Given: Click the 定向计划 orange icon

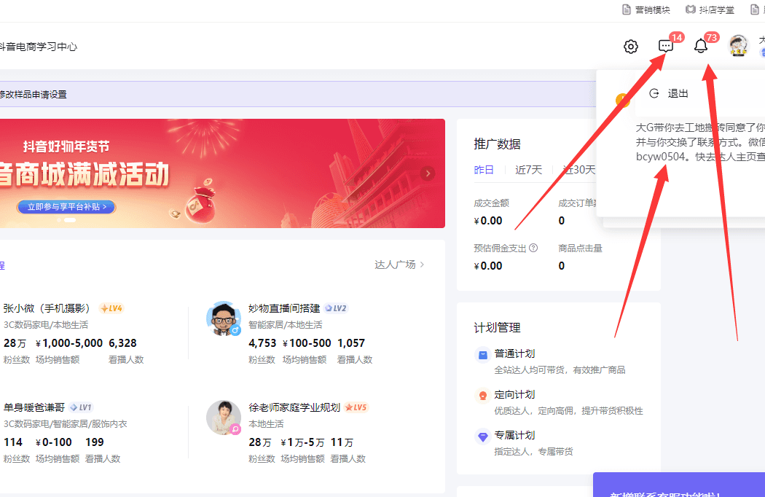Looking at the screenshot, I should 482,396.
